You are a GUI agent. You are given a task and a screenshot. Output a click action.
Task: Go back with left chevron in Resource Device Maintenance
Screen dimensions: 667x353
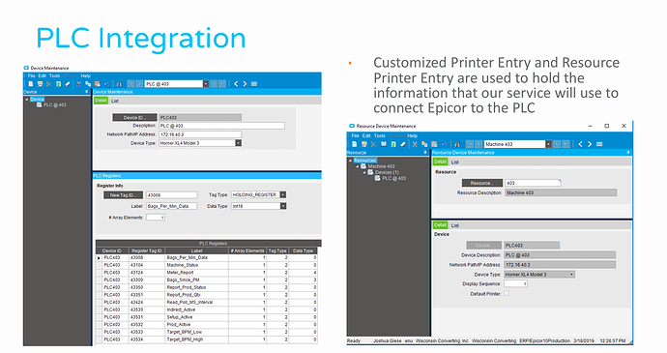pyautogui.click(x=580, y=144)
